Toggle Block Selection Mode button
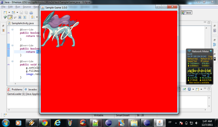218x127 pixels. [20, 17]
